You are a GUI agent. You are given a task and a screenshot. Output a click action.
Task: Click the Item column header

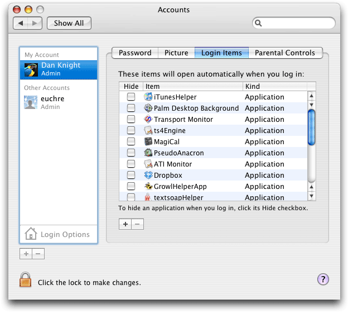(192, 86)
